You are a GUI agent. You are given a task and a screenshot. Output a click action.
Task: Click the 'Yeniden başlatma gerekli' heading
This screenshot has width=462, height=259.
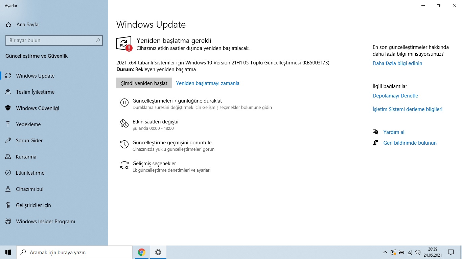174,40
